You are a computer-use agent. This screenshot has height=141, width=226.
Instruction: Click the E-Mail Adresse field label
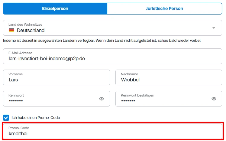click(x=20, y=53)
